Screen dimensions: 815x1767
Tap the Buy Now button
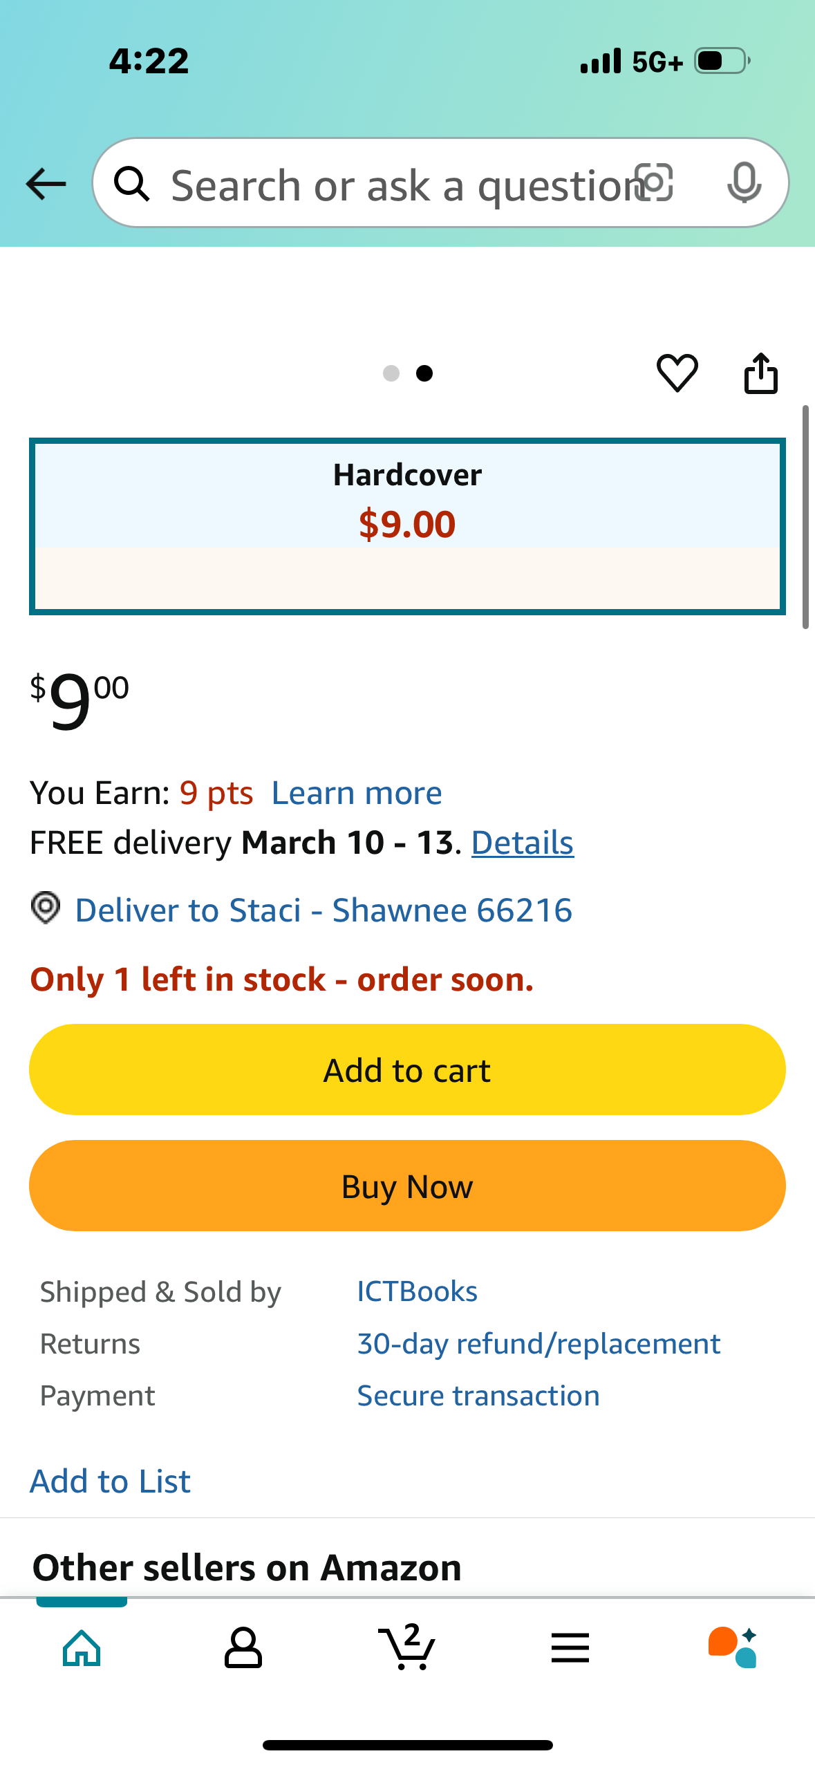tap(407, 1186)
